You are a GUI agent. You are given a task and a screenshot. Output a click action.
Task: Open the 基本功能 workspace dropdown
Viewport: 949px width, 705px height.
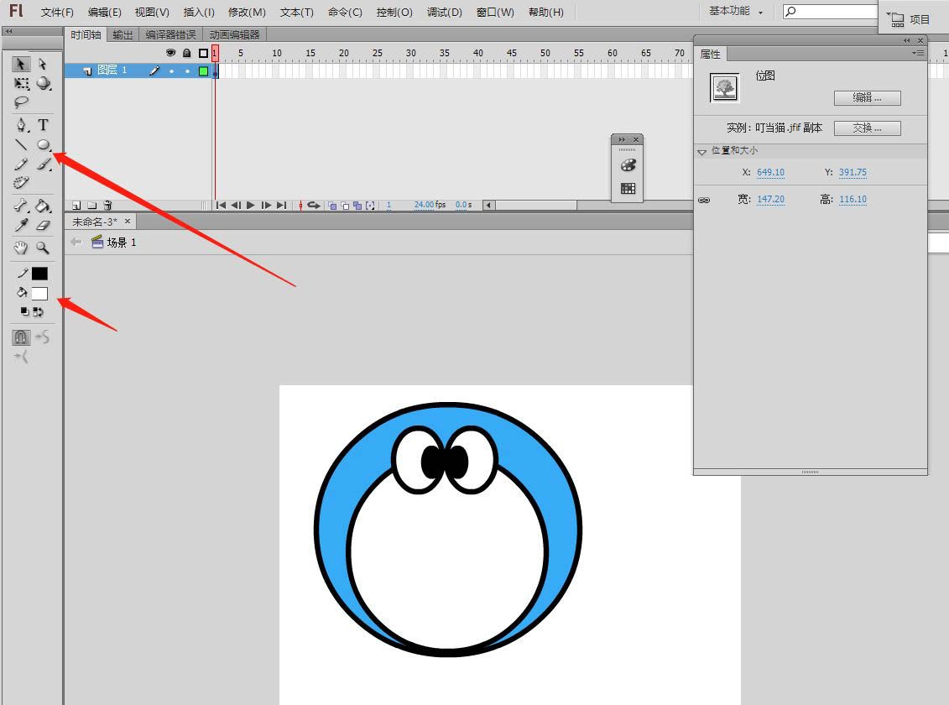coord(736,12)
